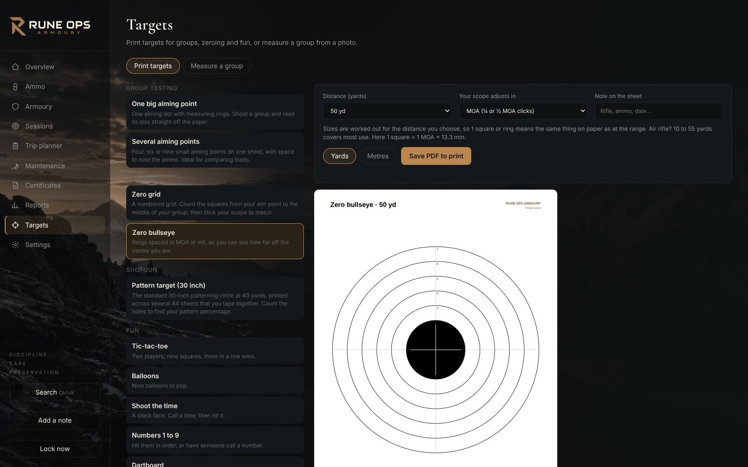Click the 'GROUP TESTING' section heading
Image resolution: width=748 pixels, height=467 pixels.
tap(152, 88)
